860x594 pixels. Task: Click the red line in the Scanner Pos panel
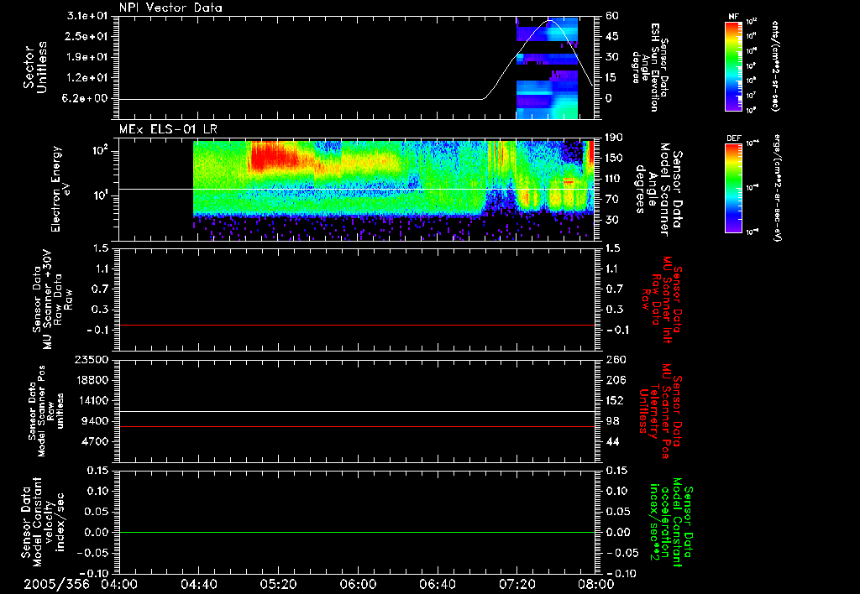[357, 426]
